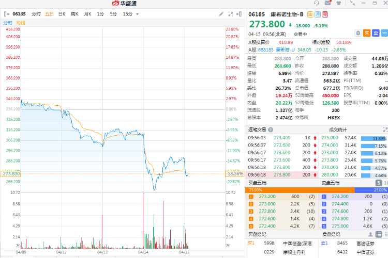Show broker list view icon
The width and height of the screenshot is (388, 258).
point(379,234)
